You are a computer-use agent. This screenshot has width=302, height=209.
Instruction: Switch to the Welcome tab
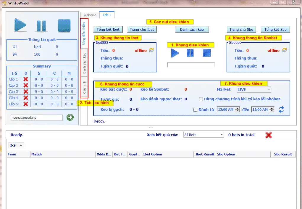pos(90,15)
